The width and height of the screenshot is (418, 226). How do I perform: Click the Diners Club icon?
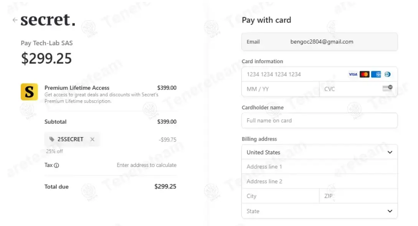click(x=387, y=74)
